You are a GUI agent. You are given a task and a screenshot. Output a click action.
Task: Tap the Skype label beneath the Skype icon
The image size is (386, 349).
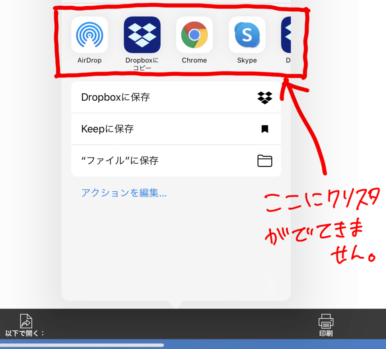pos(246,60)
